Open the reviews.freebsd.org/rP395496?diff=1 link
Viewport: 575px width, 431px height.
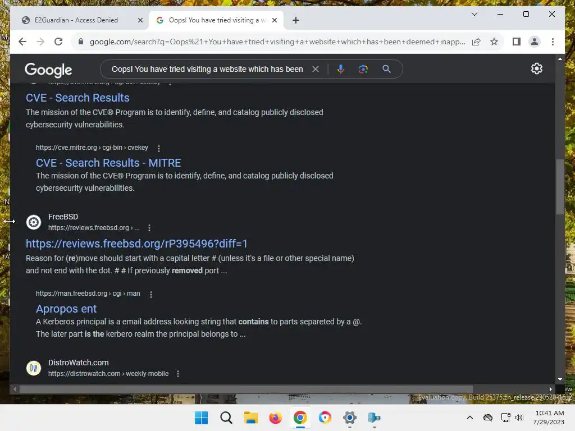coord(136,244)
